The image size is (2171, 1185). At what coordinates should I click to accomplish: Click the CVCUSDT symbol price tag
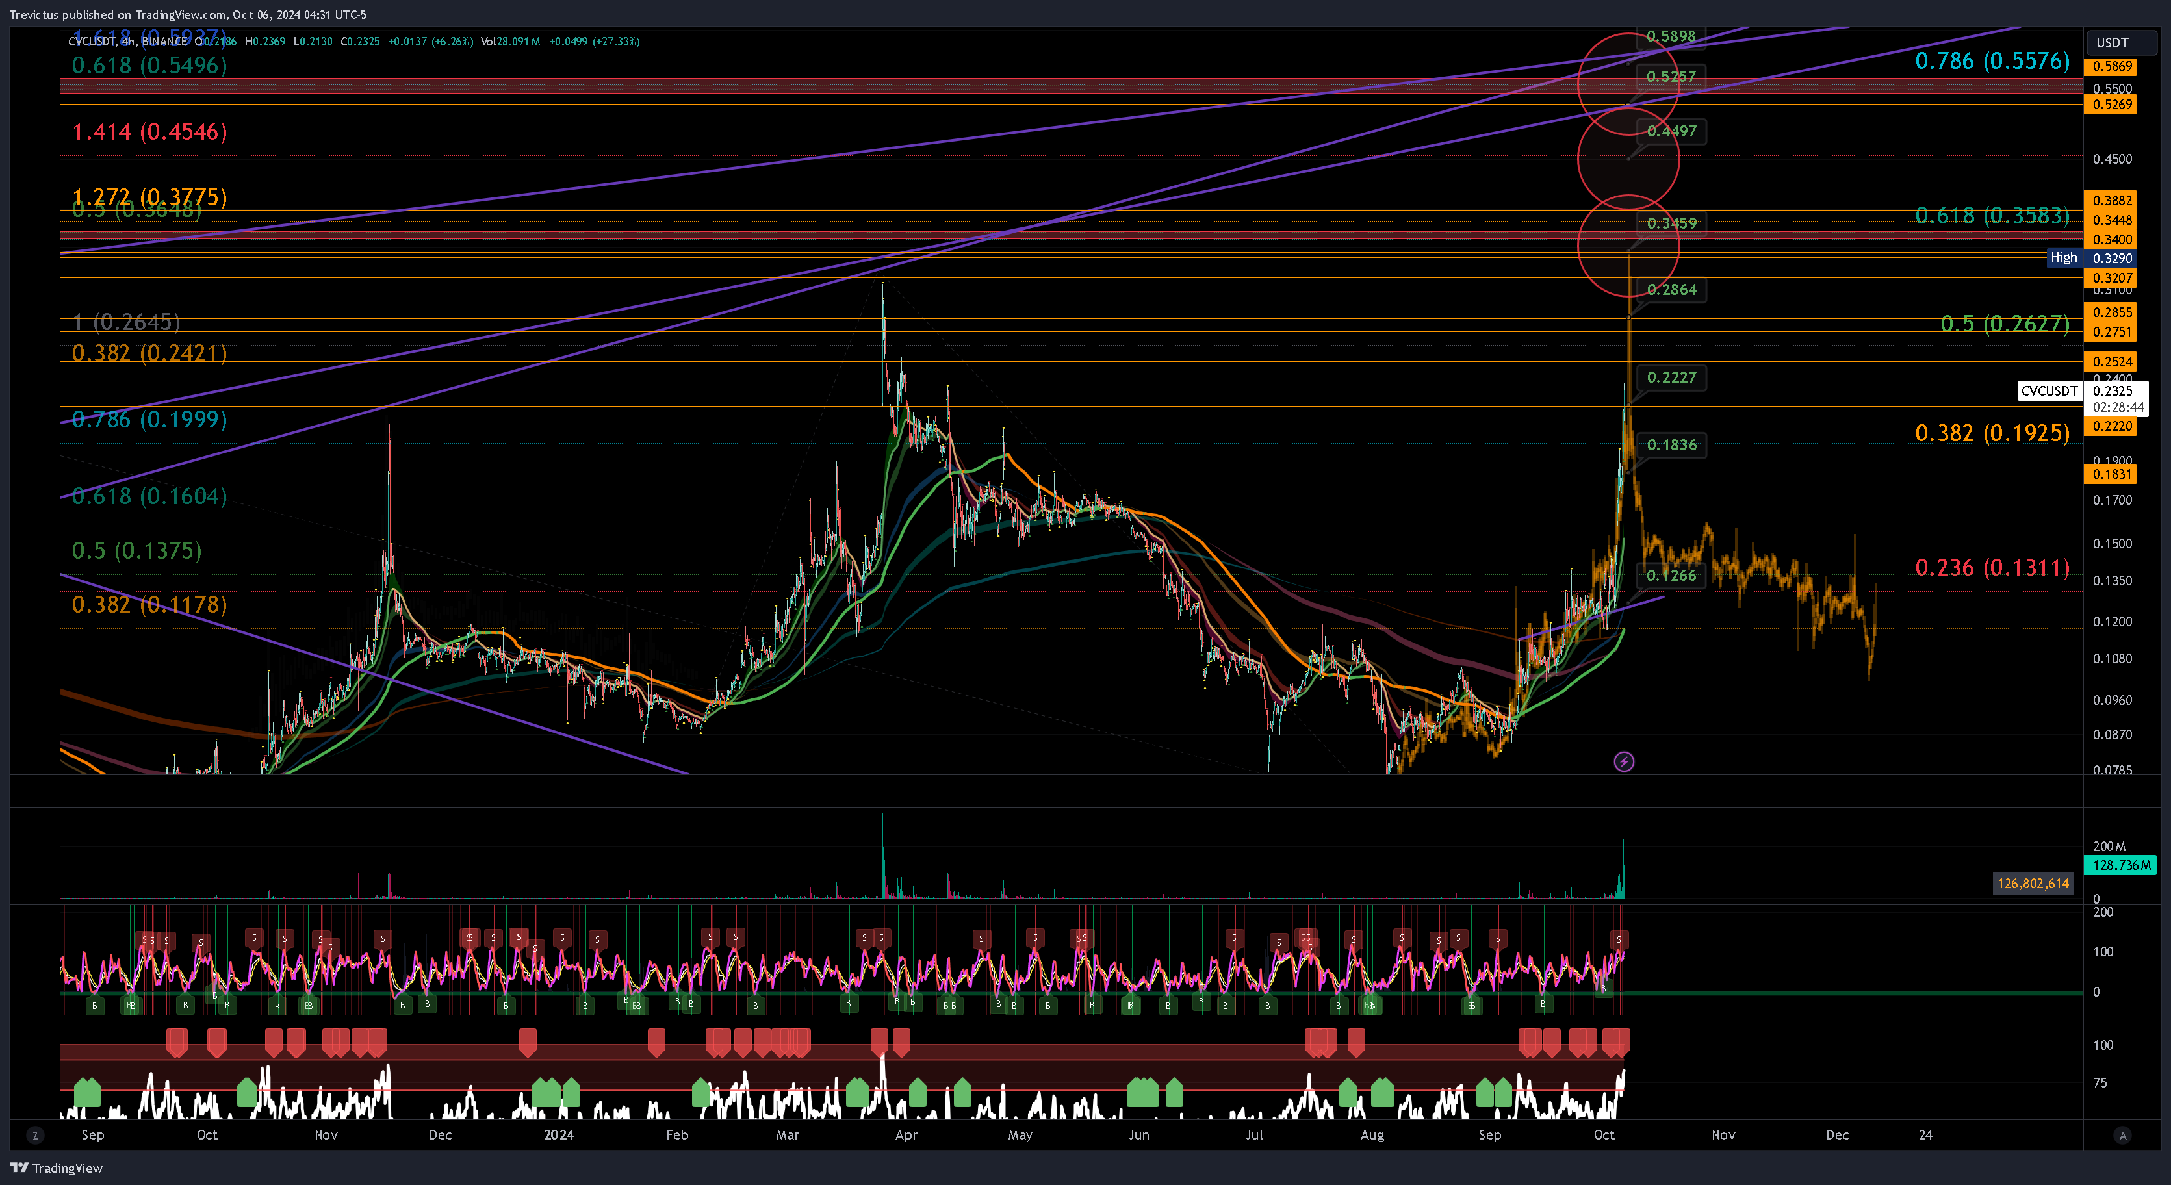(x=2049, y=390)
